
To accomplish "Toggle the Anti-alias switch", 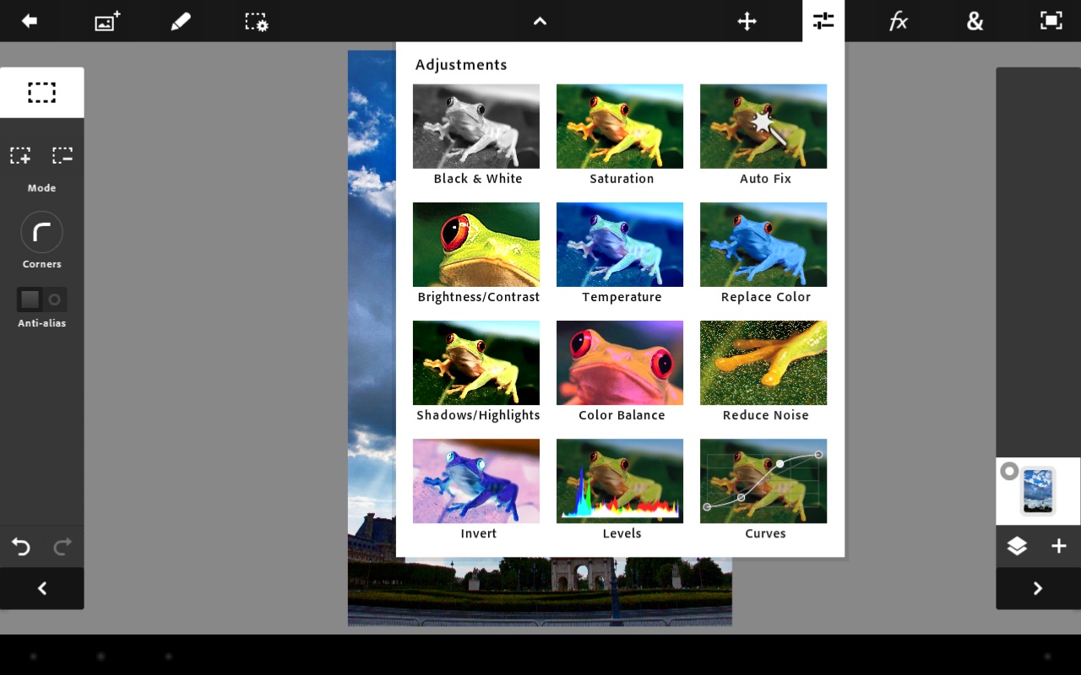I will 41,300.
